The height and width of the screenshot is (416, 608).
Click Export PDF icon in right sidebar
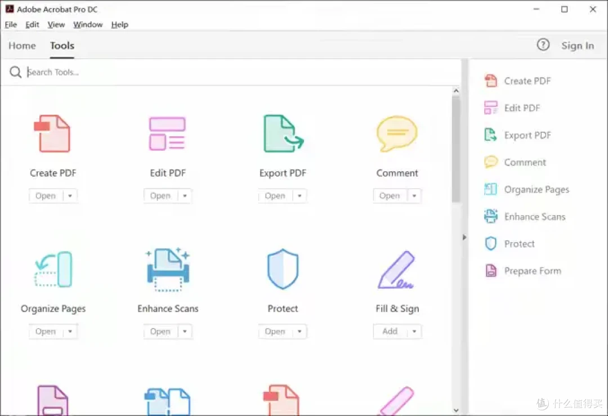tap(491, 135)
